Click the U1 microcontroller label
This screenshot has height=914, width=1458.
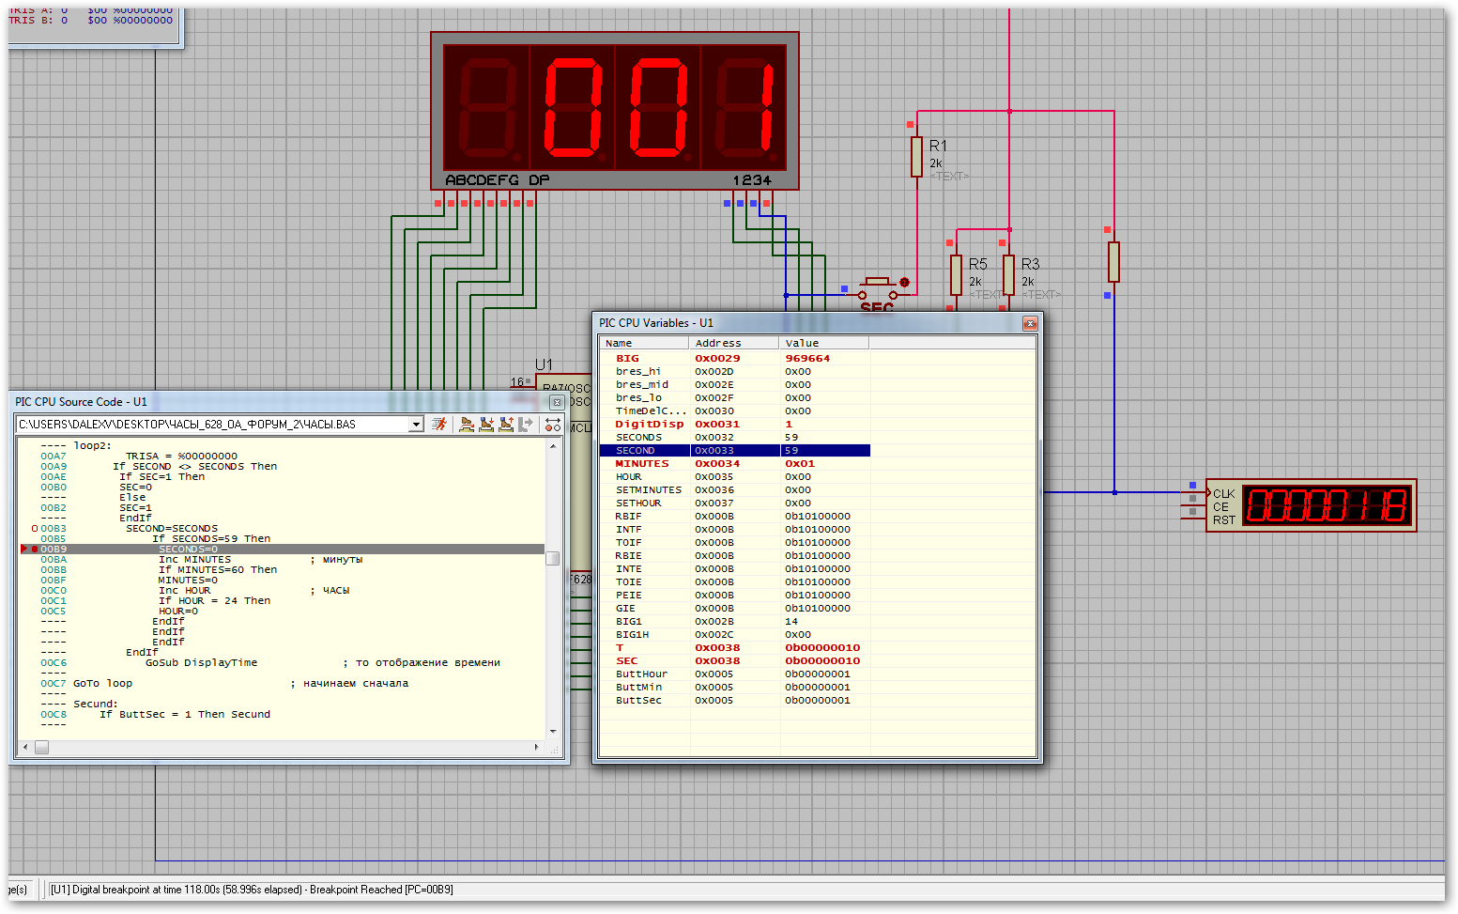544,364
